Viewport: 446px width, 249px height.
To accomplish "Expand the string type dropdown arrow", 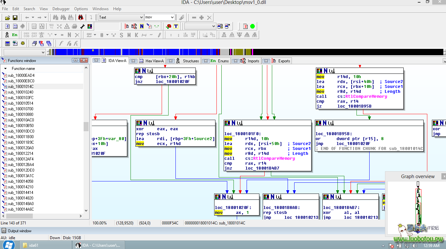I will (x=55, y=35).
